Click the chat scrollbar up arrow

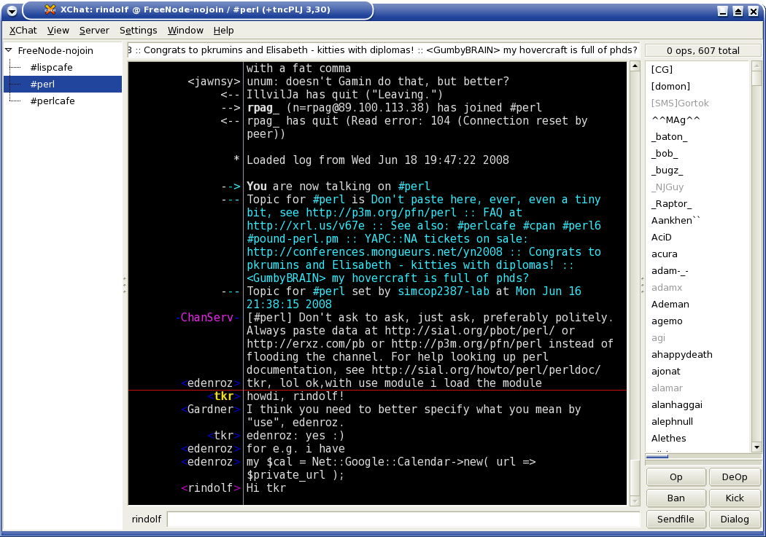pyautogui.click(x=635, y=66)
